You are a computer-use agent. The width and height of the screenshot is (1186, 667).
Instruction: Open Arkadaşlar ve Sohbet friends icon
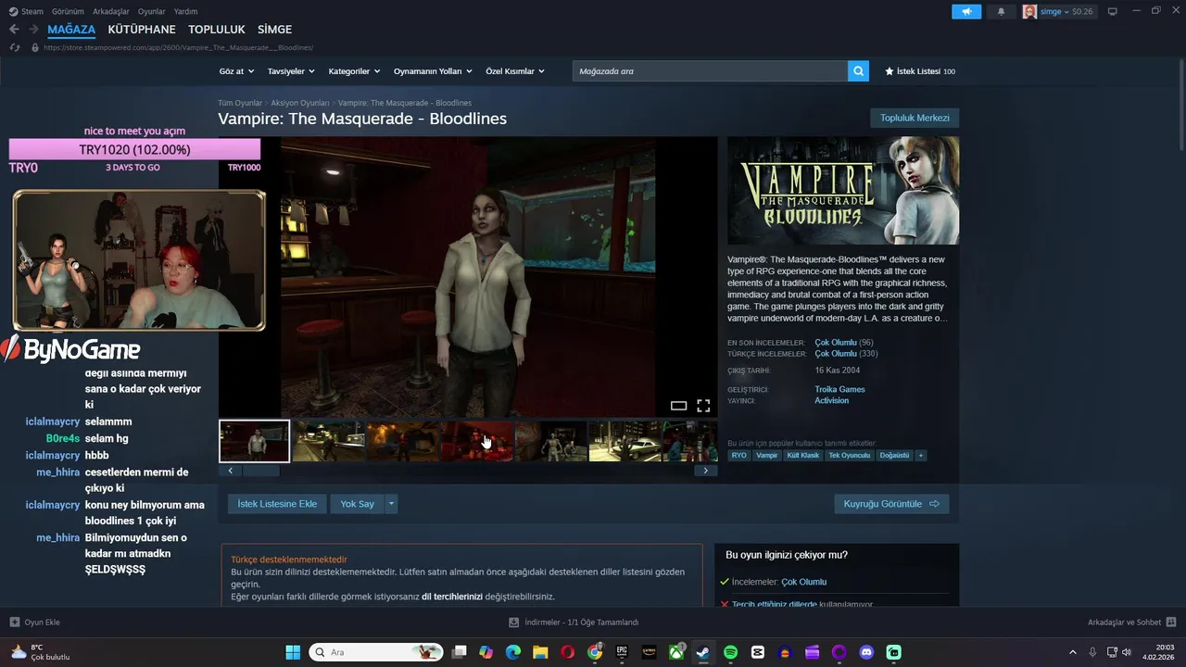point(1170,622)
